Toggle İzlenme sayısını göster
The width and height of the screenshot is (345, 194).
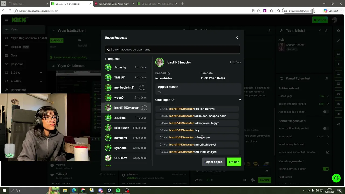326,169
